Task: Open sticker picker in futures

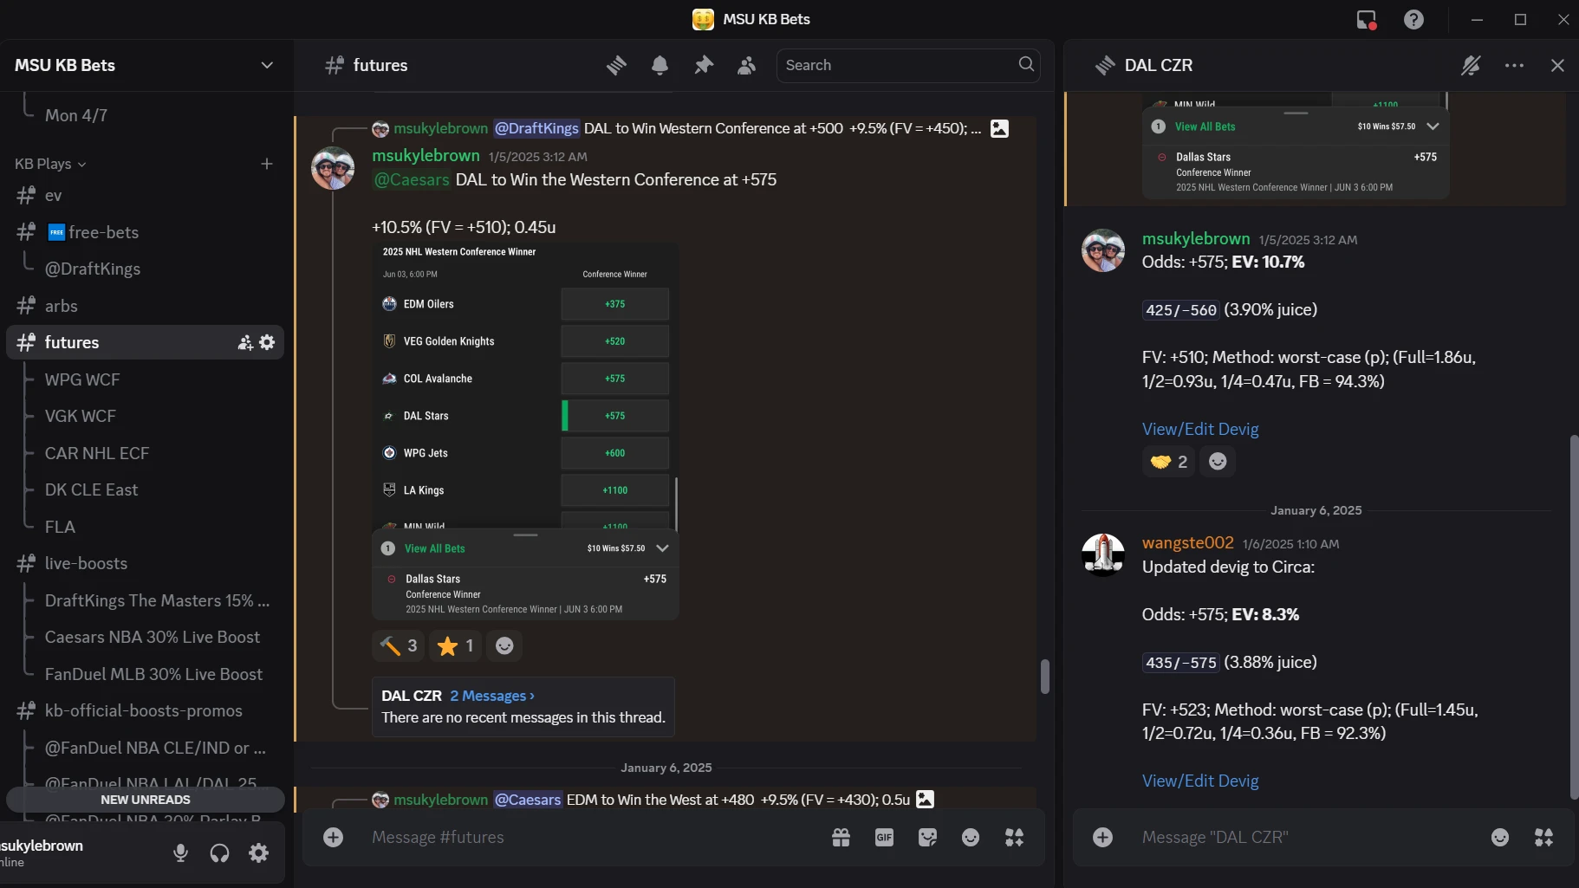Action: coord(927,837)
